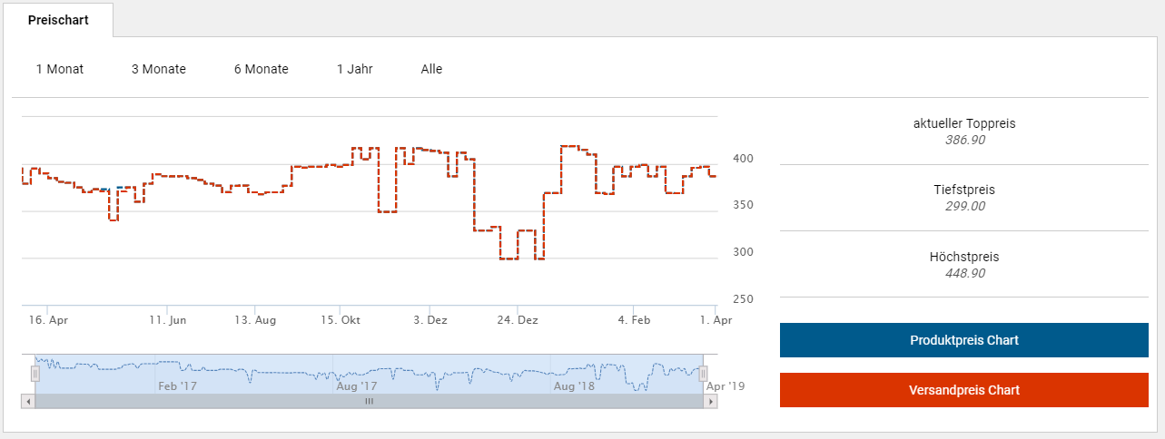Click the scrollbar thumb grip below the navigator
The image size is (1165, 439).
pos(370,400)
